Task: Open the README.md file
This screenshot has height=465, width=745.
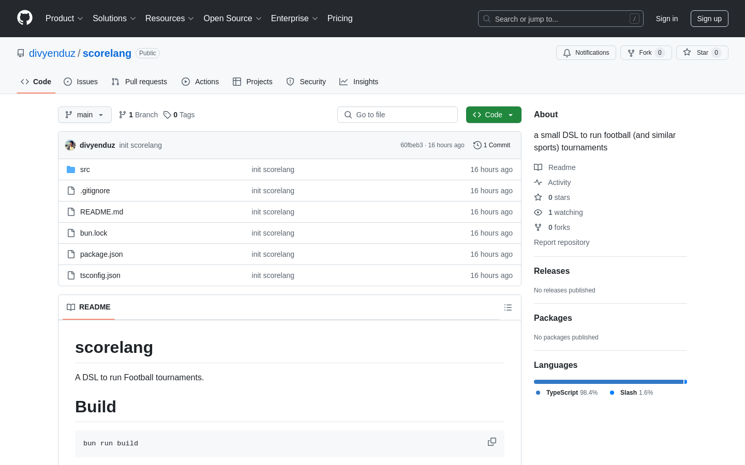Action: tap(101, 212)
